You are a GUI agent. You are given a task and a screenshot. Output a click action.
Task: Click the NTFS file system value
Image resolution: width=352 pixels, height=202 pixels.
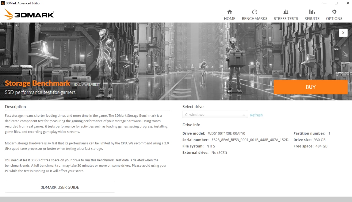211,146
